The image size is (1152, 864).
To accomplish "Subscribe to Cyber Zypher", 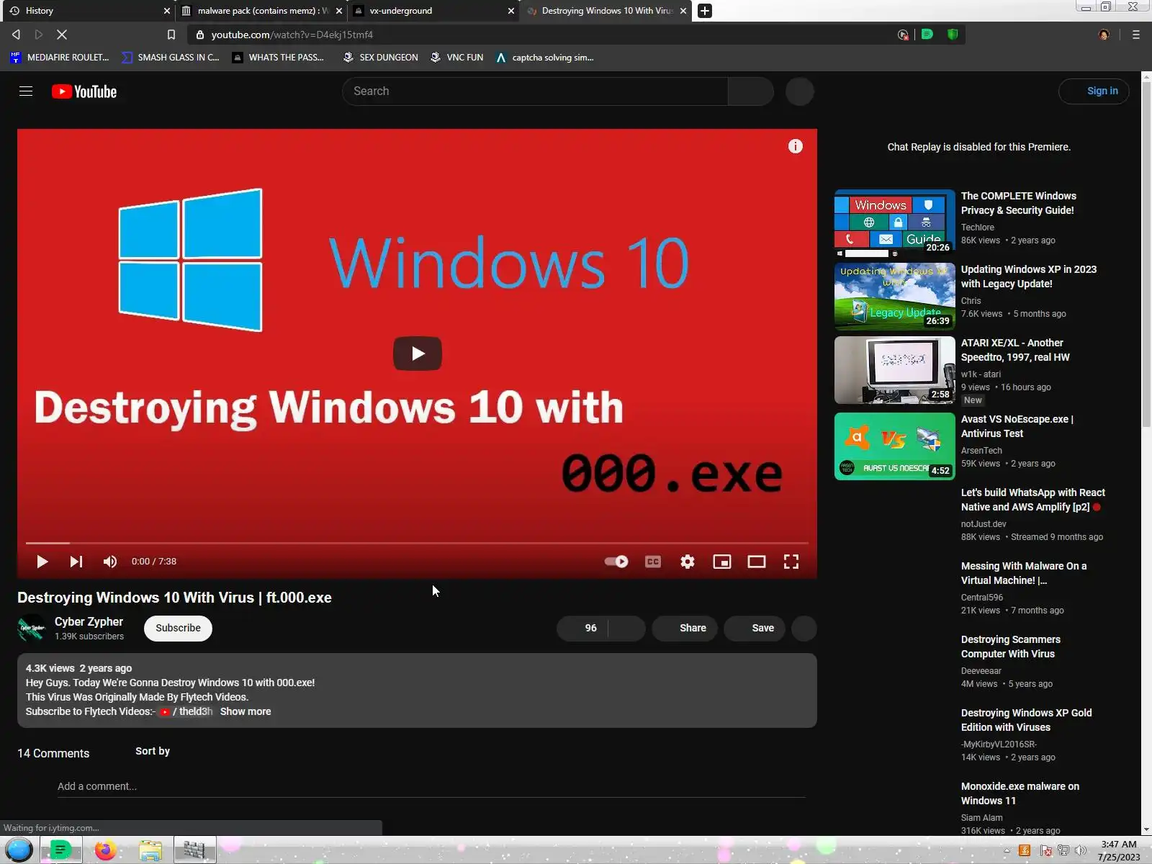I will click(178, 628).
